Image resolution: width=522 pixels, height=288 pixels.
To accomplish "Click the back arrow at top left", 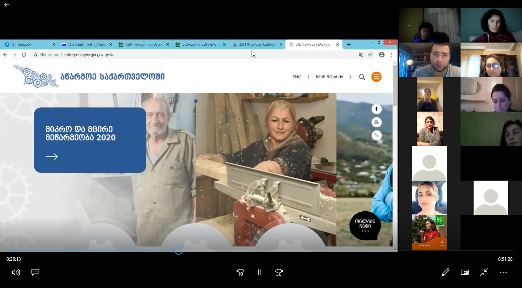I will click(x=6, y=5).
